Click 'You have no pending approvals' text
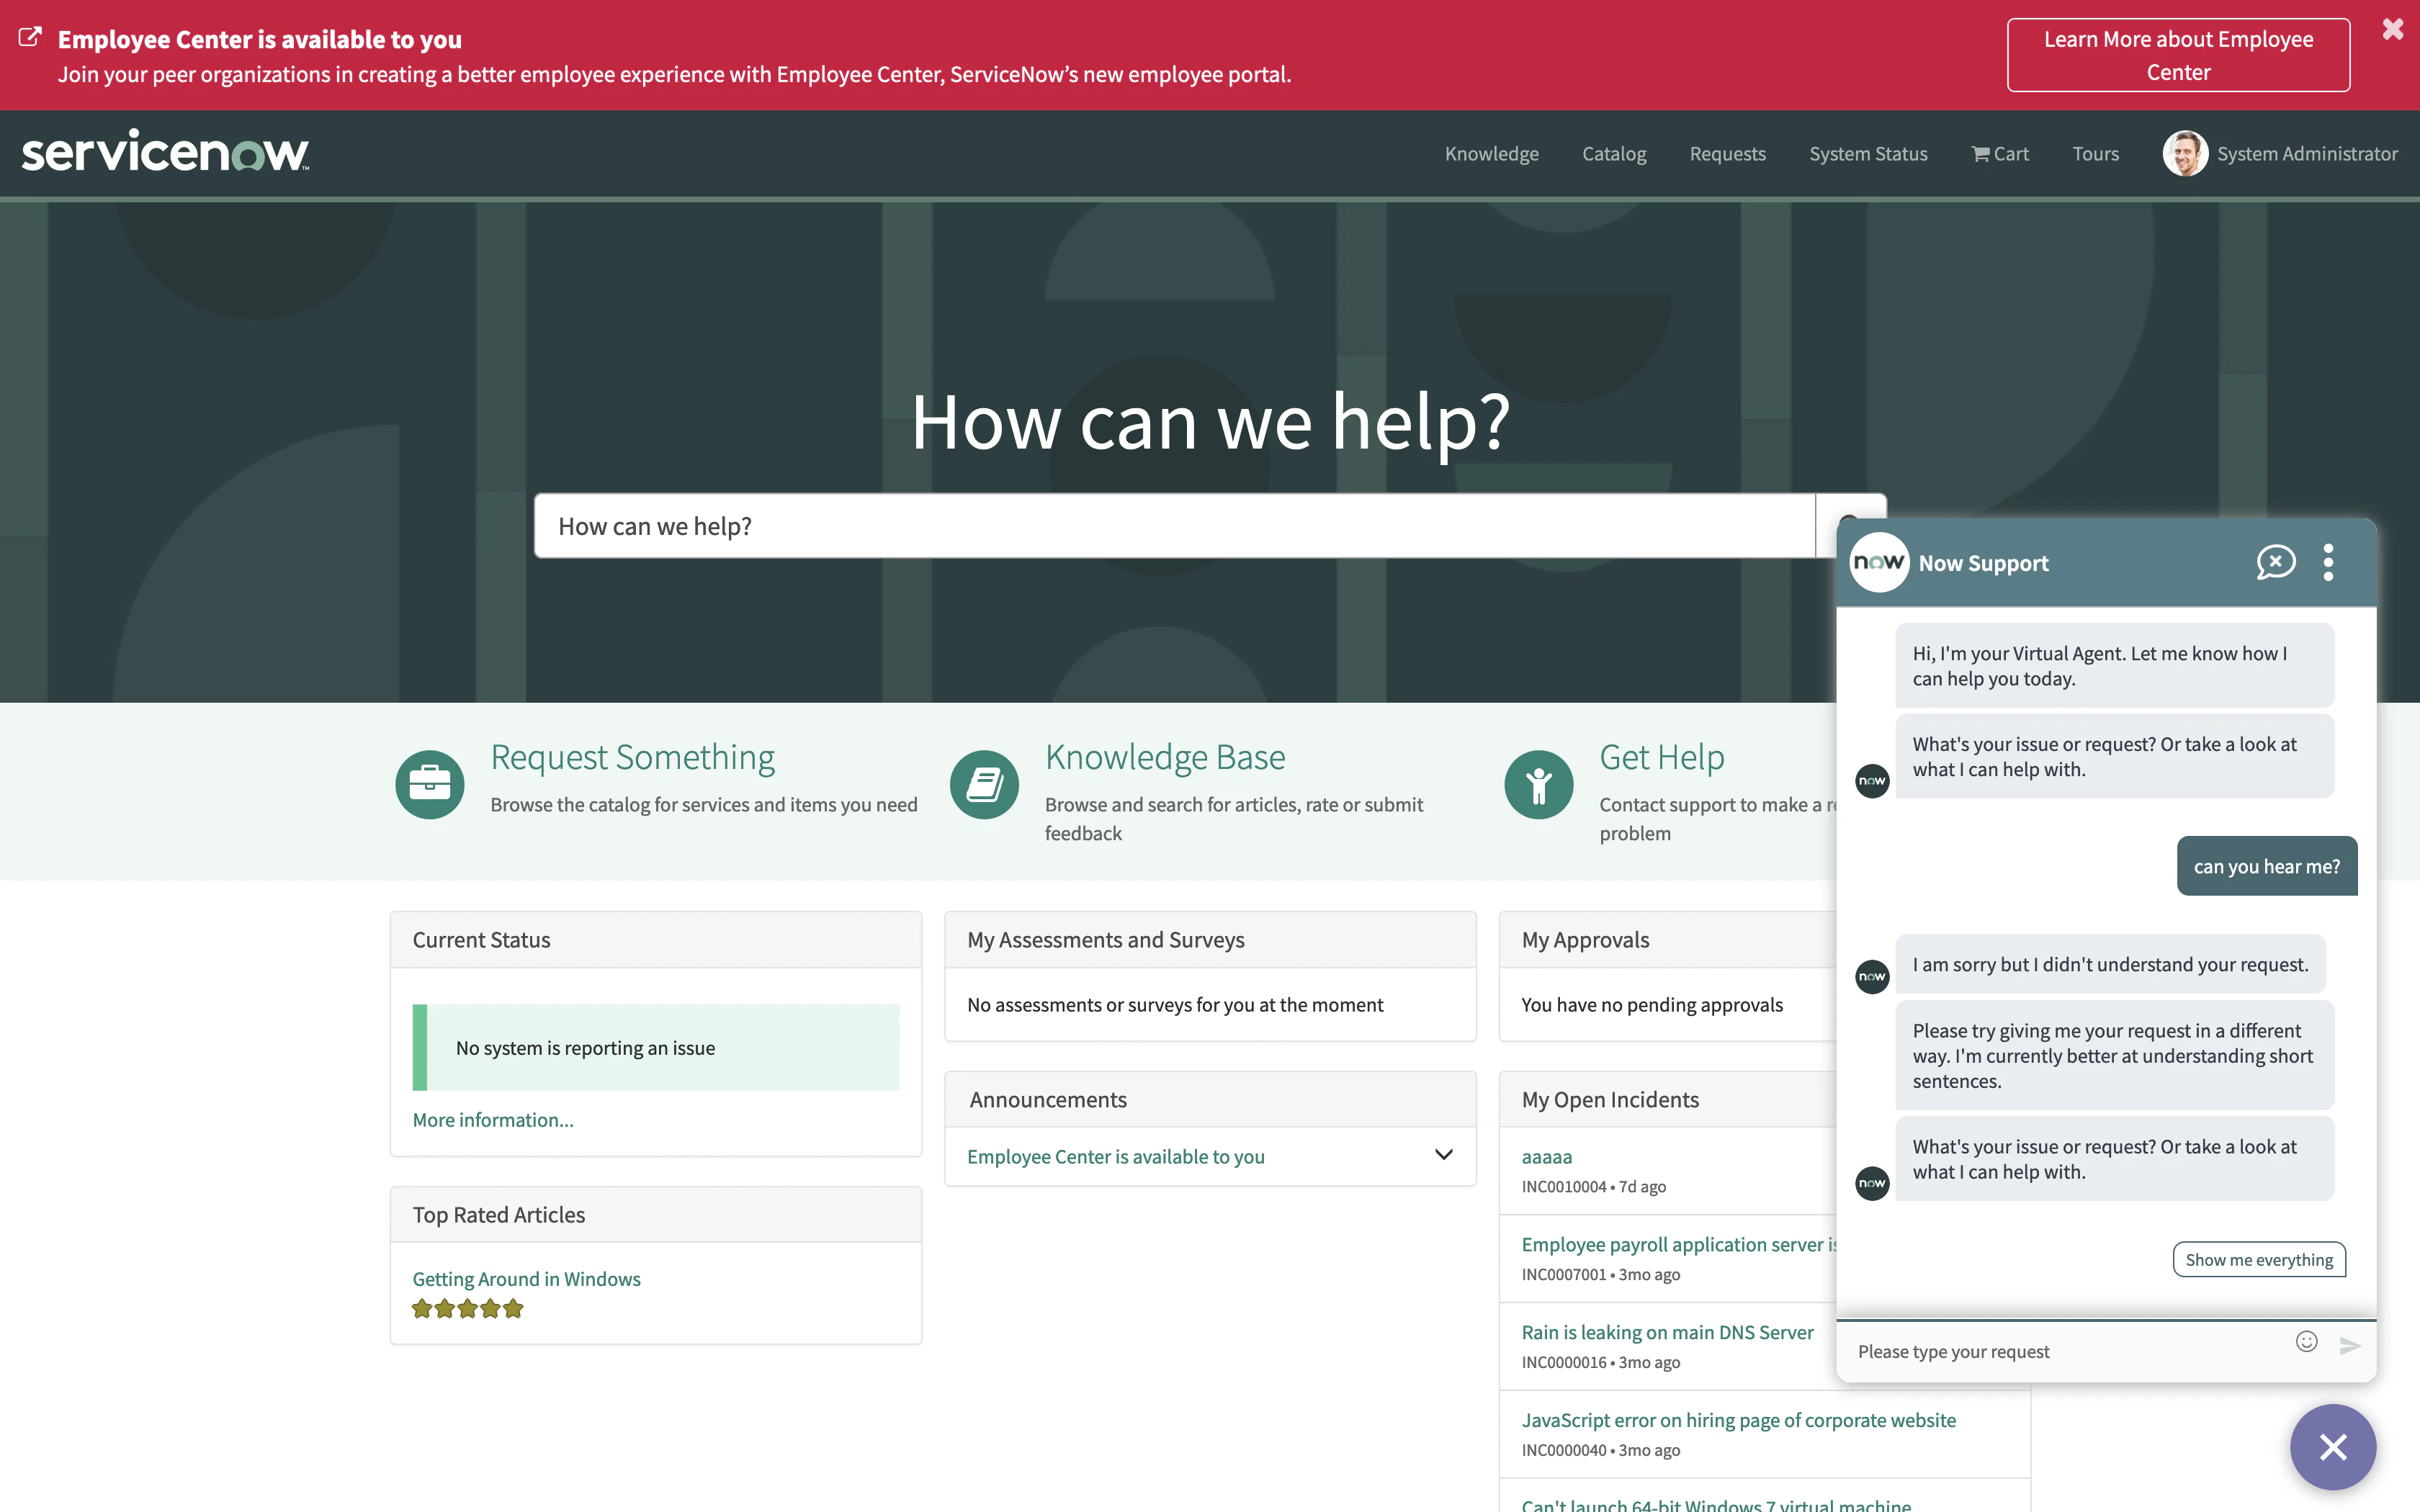2420x1512 pixels. click(1652, 1005)
